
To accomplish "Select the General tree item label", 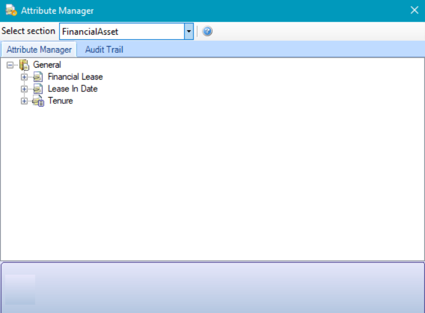I will [x=47, y=65].
